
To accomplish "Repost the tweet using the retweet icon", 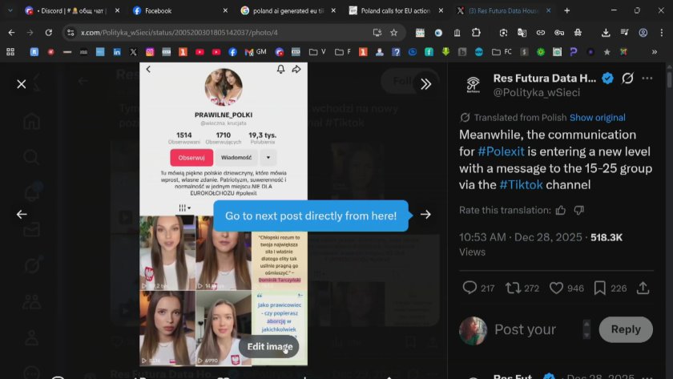I will tap(511, 288).
